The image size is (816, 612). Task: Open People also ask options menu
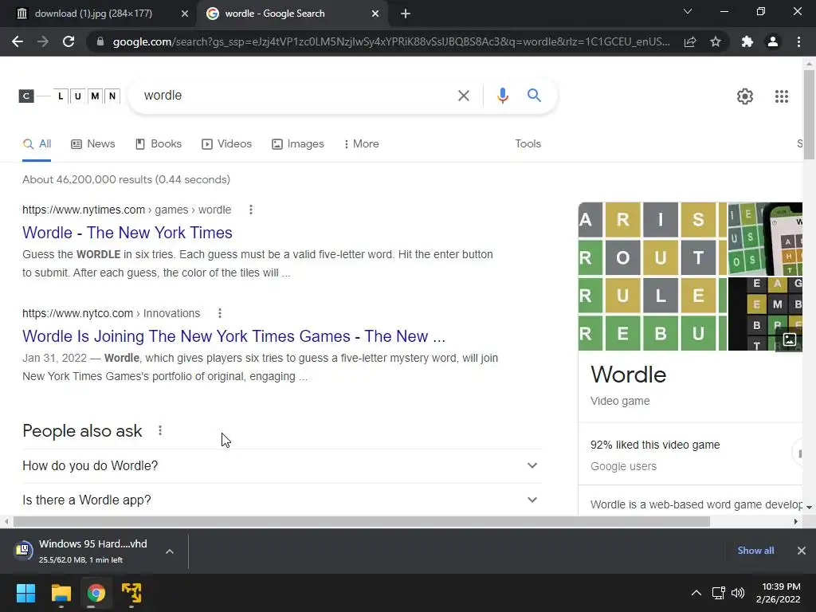point(159,430)
